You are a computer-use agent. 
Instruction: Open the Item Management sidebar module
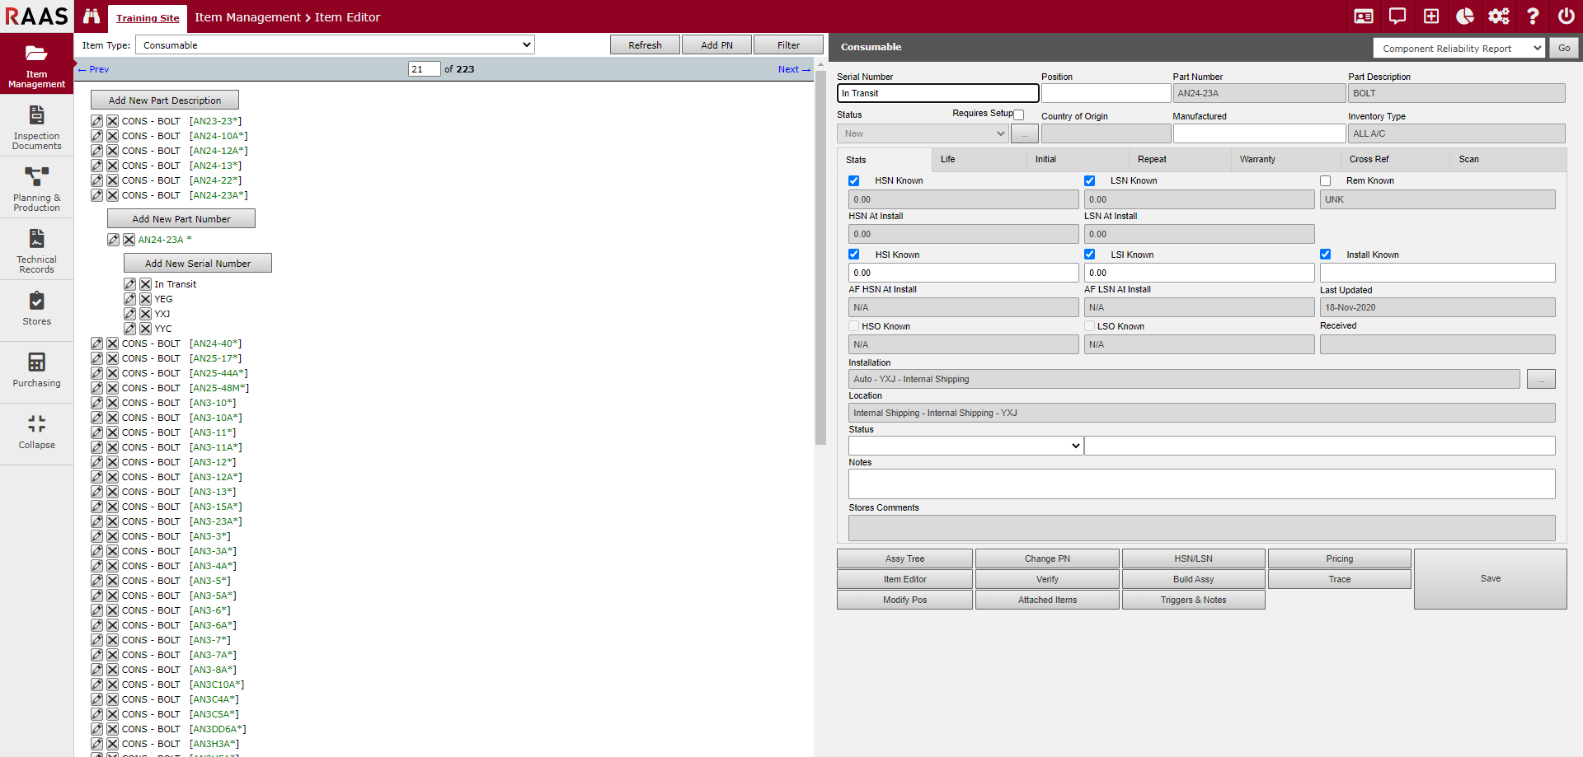pos(36,66)
